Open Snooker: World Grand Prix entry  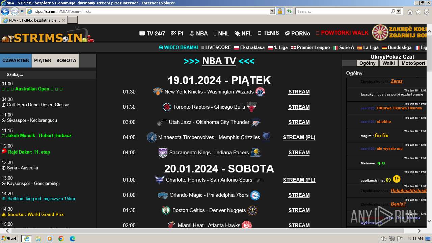(x=33, y=214)
